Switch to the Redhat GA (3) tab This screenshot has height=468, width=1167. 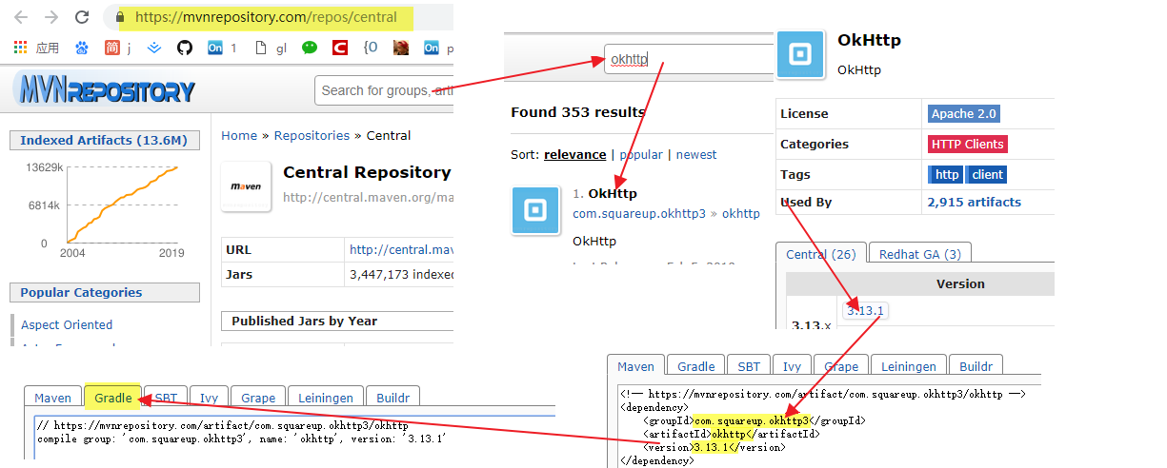919,253
